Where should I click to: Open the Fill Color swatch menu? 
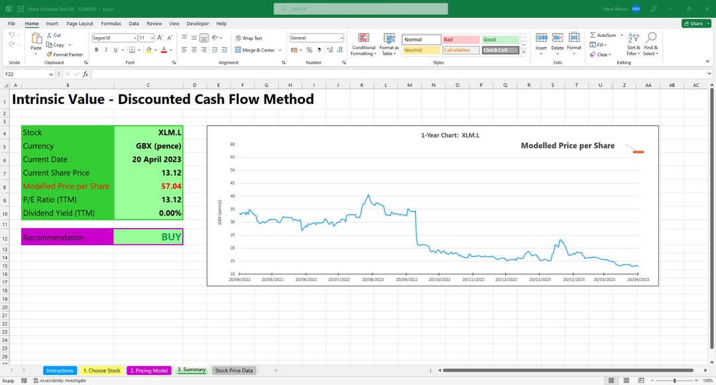click(148, 50)
